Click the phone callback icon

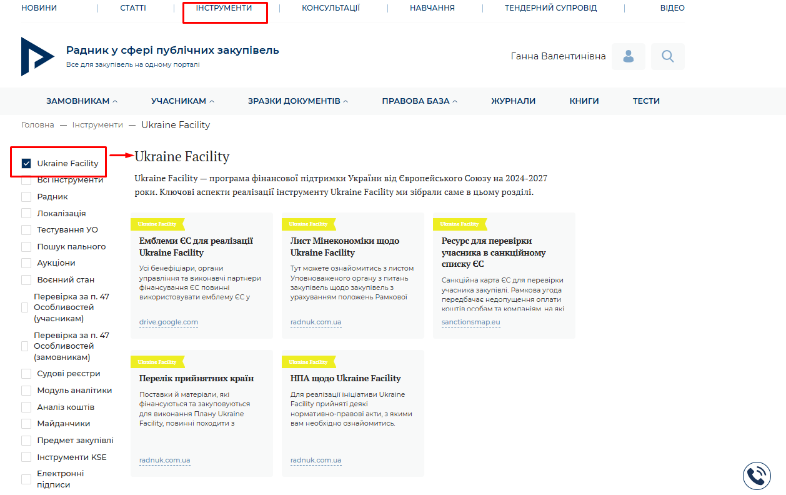point(757,476)
